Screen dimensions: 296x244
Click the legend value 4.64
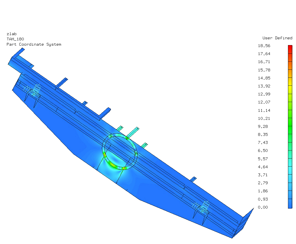click(263, 167)
